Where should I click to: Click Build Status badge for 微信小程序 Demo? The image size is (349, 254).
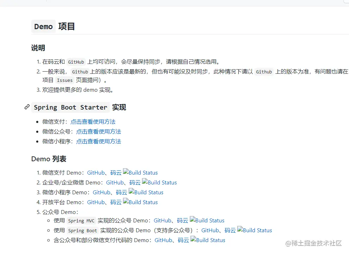coord(146,192)
